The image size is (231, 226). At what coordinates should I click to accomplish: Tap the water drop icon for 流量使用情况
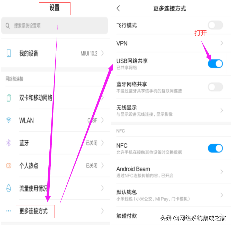(x=9, y=188)
